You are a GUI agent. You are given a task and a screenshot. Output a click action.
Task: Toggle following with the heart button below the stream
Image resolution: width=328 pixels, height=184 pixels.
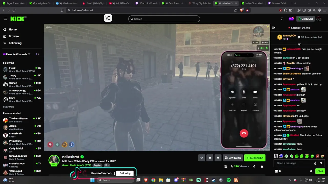tap(218, 158)
